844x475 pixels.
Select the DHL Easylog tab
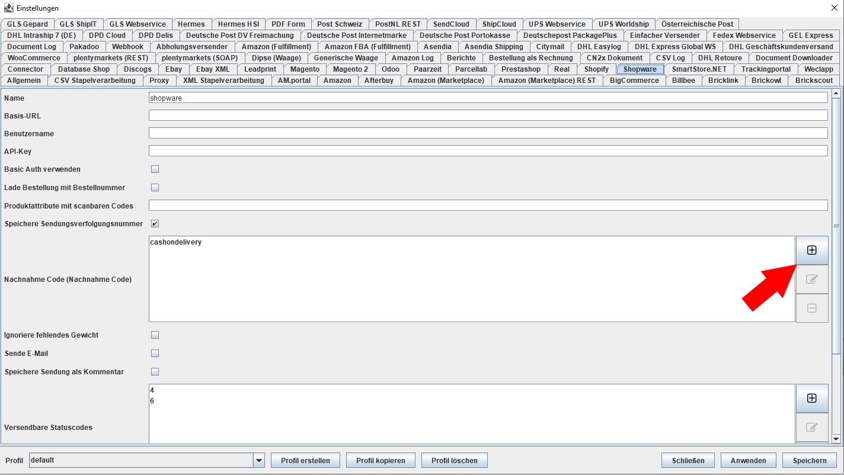(x=599, y=47)
